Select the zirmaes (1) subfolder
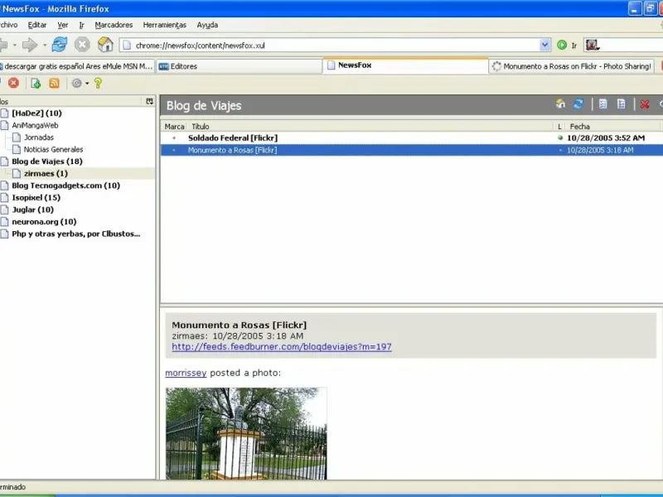The height and width of the screenshot is (497, 663). pyautogui.click(x=46, y=174)
